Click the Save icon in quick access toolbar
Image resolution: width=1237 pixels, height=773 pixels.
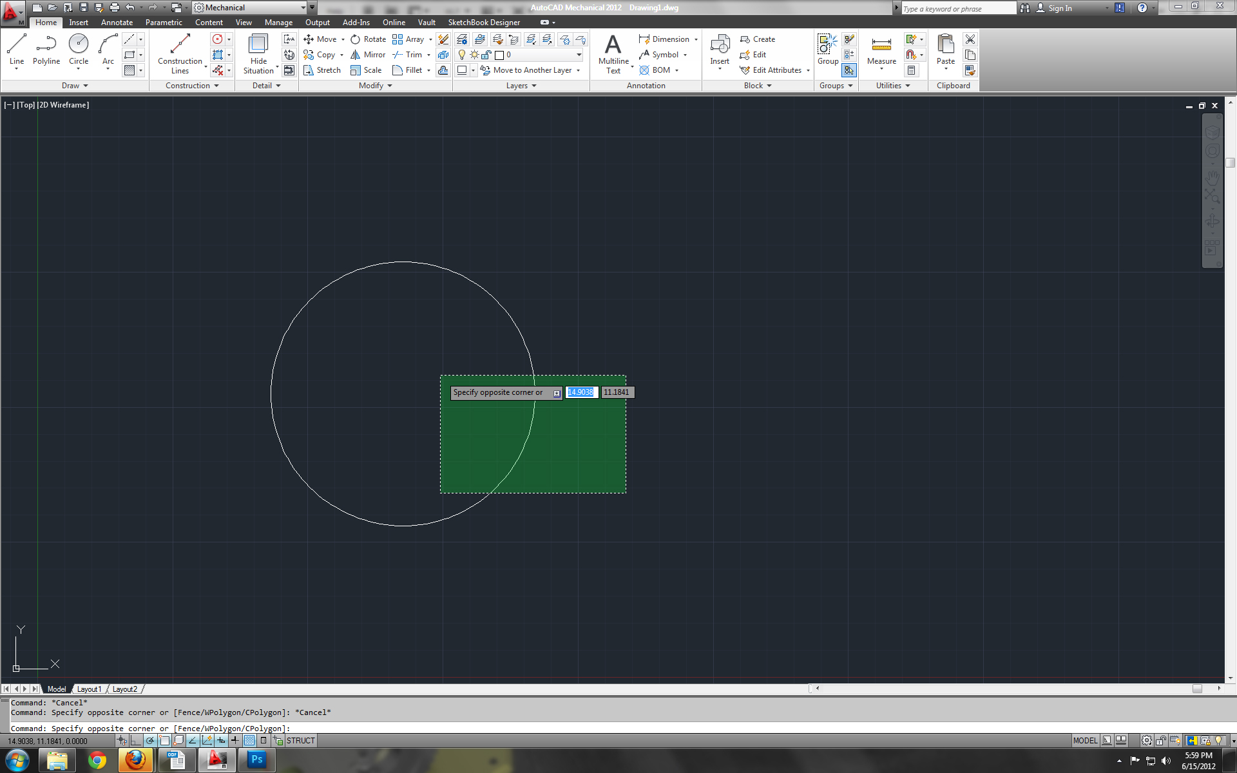click(x=84, y=8)
